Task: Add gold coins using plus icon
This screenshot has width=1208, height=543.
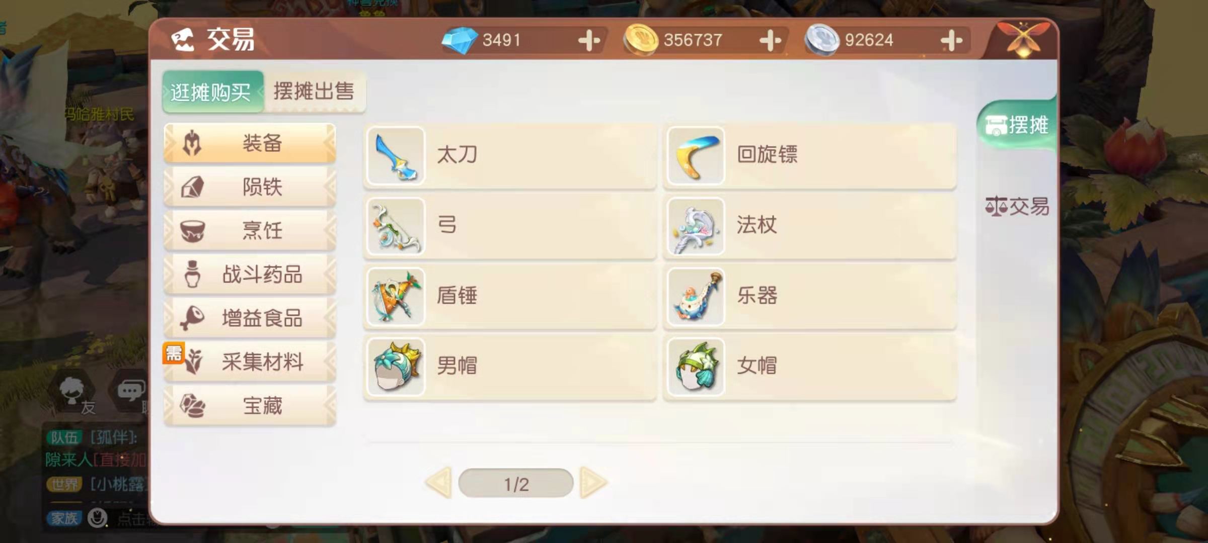Action: [x=770, y=40]
